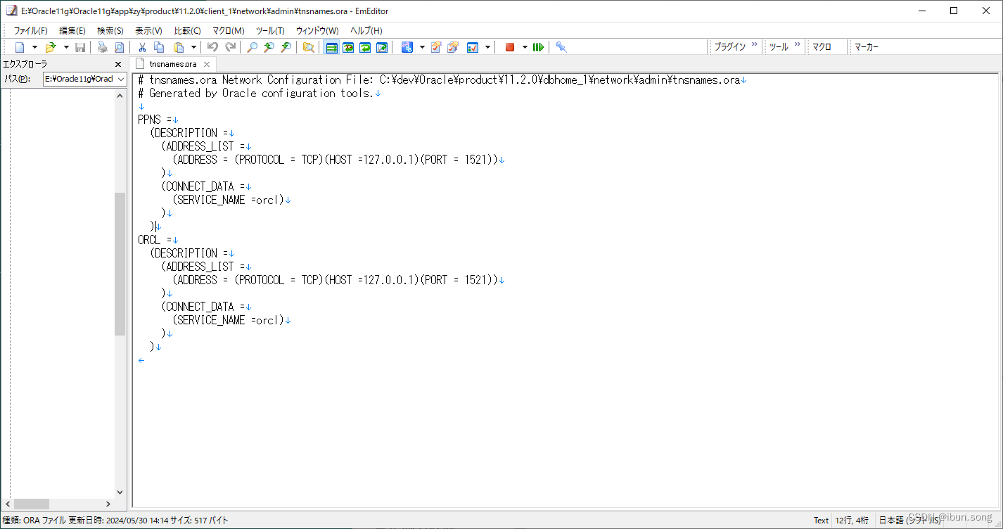Close the エクスプローラ panel
The image size is (1003, 529).
click(x=118, y=64)
